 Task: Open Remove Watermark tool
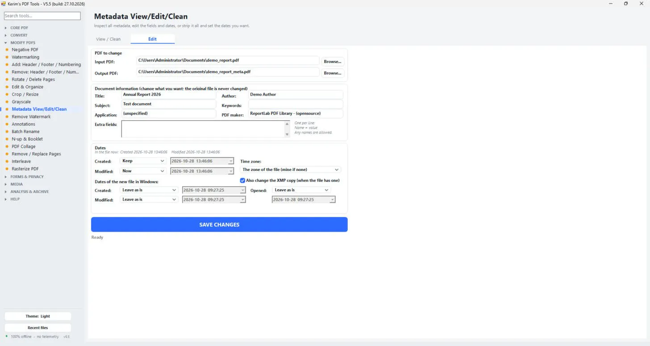(x=31, y=117)
